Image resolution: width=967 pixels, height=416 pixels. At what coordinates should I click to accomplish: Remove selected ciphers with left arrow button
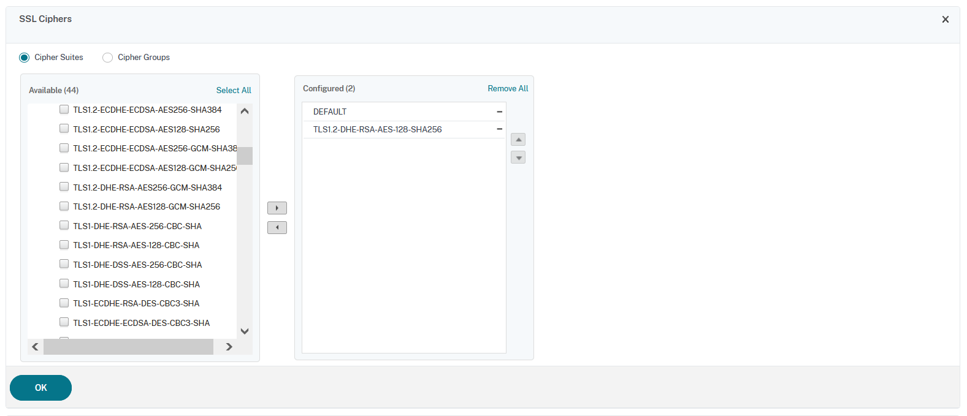click(x=277, y=228)
